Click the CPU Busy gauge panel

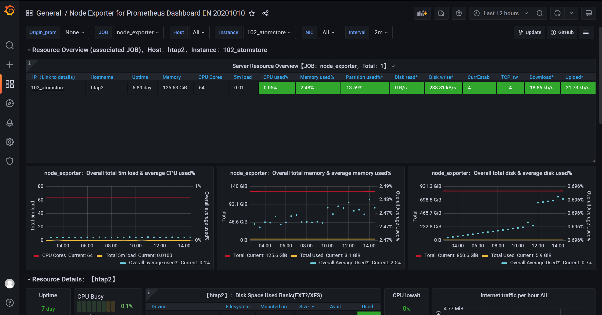(108, 302)
